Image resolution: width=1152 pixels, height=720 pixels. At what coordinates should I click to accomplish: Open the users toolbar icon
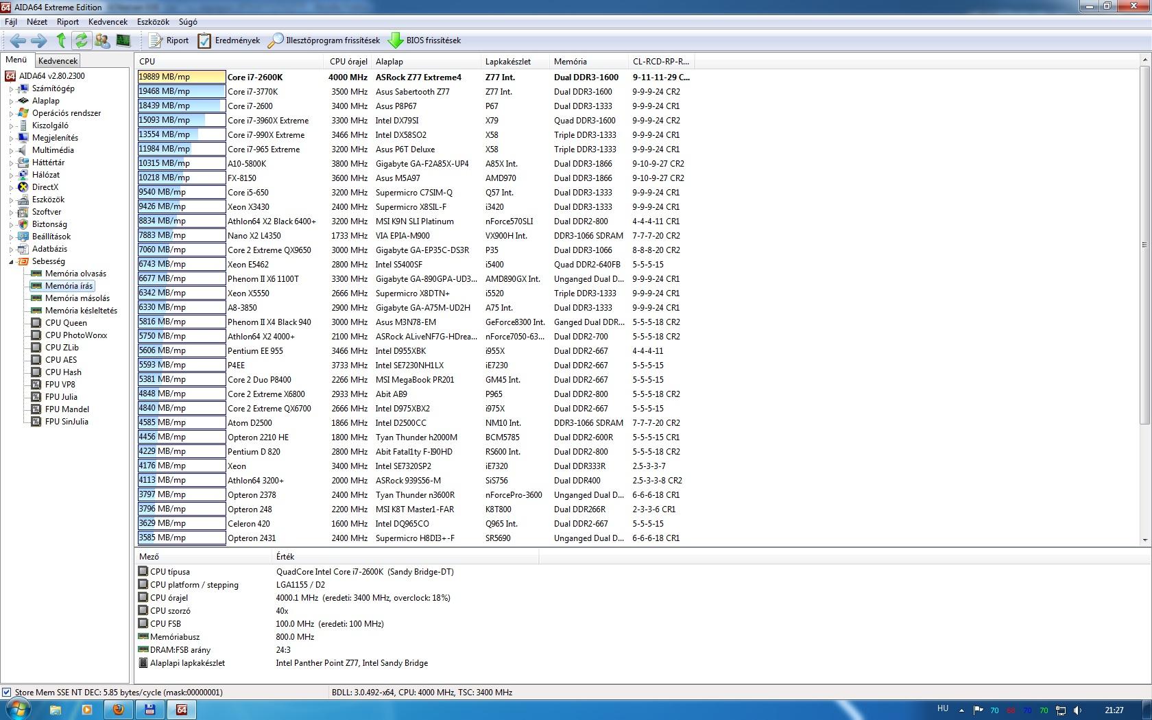point(102,40)
